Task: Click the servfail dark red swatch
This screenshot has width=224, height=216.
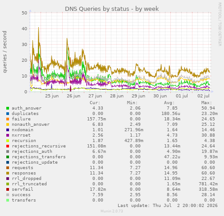Action: coord(8,189)
